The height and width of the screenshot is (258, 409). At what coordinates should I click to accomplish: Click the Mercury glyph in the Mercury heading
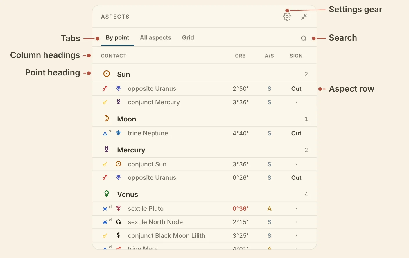pos(107,149)
